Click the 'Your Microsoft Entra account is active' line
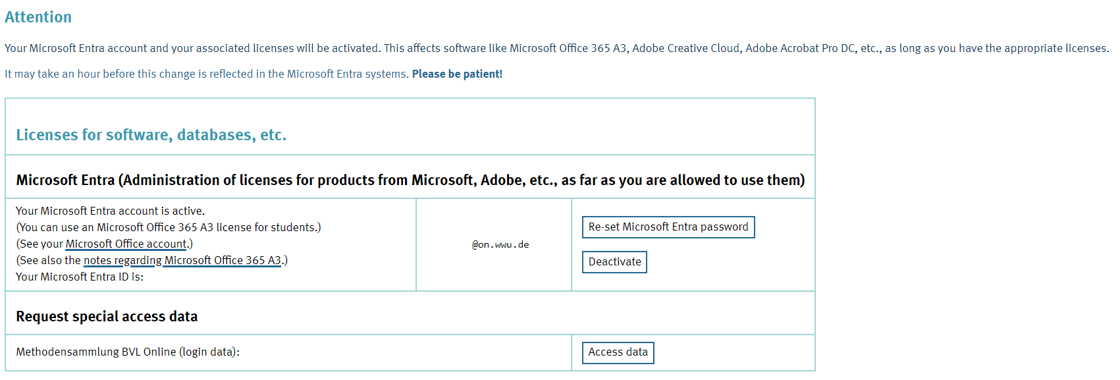 [110, 211]
